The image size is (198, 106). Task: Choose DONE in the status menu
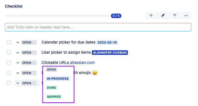[51, 88]
